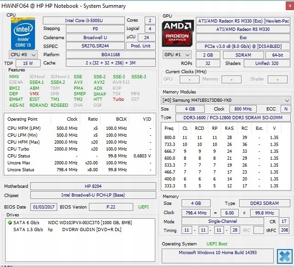The height and width of the screenshot is (267, 294).
Task: Click the Logical value 4 field
Action: pos(150,29)
